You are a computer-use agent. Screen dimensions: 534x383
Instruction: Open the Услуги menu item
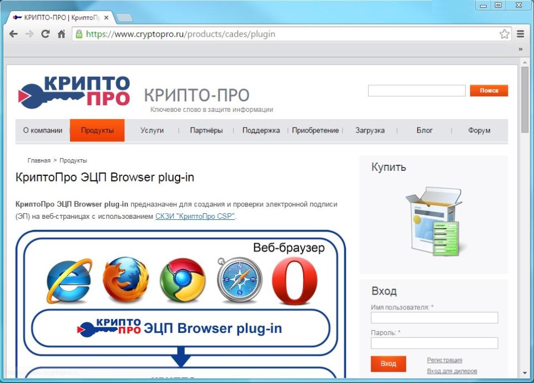point(152,130)
